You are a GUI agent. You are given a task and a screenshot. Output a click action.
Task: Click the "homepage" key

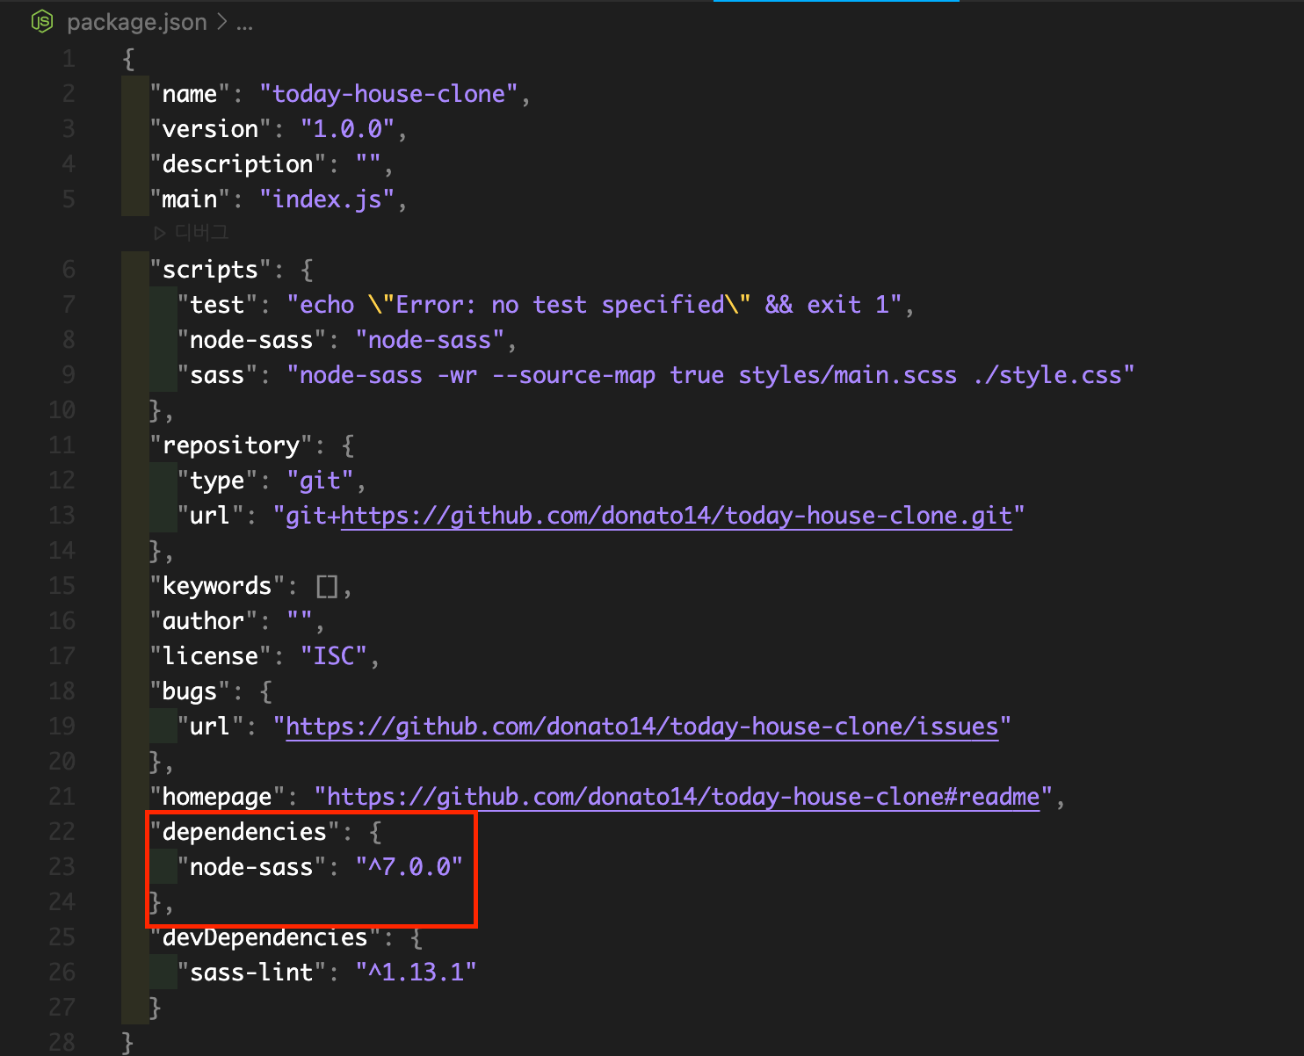tap(217, 797)
